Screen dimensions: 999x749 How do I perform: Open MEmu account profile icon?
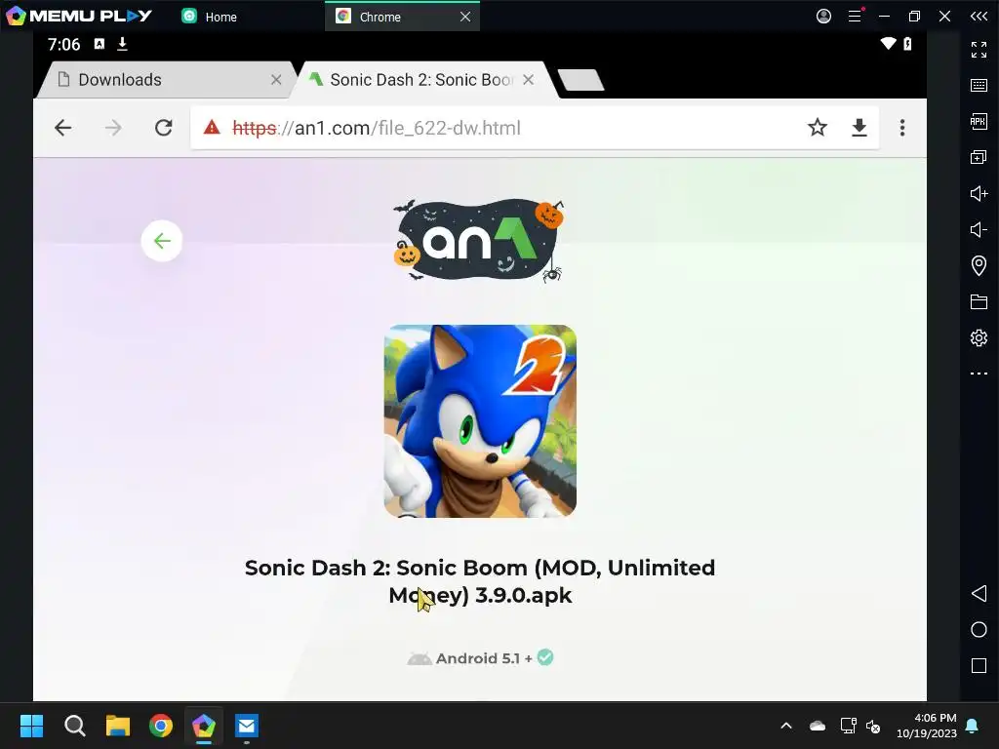click(x=823, y=16)
